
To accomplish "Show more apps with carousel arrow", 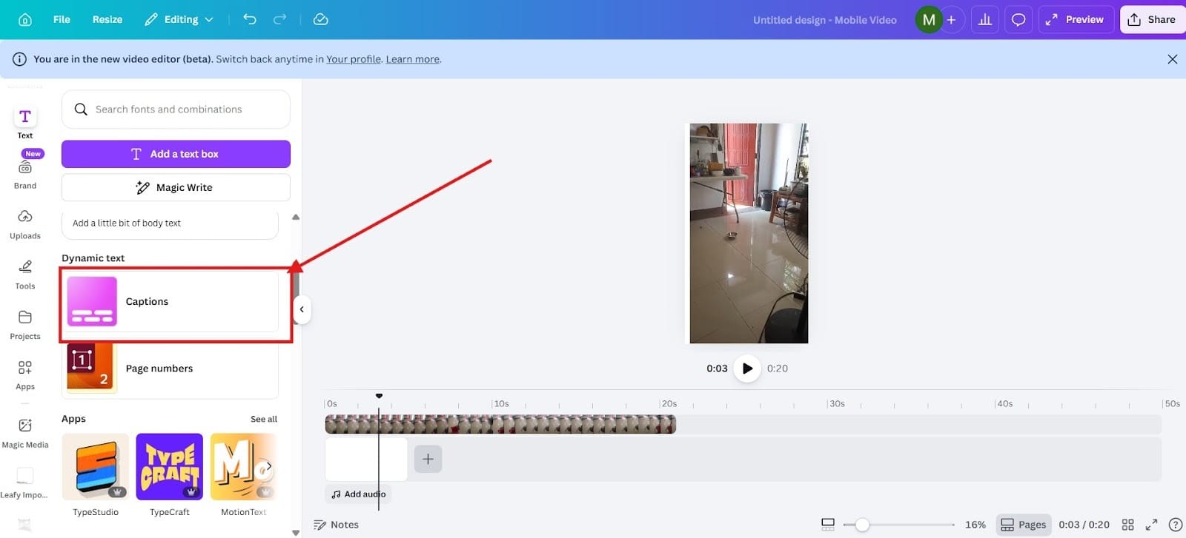I will click(x=268, y=467).
